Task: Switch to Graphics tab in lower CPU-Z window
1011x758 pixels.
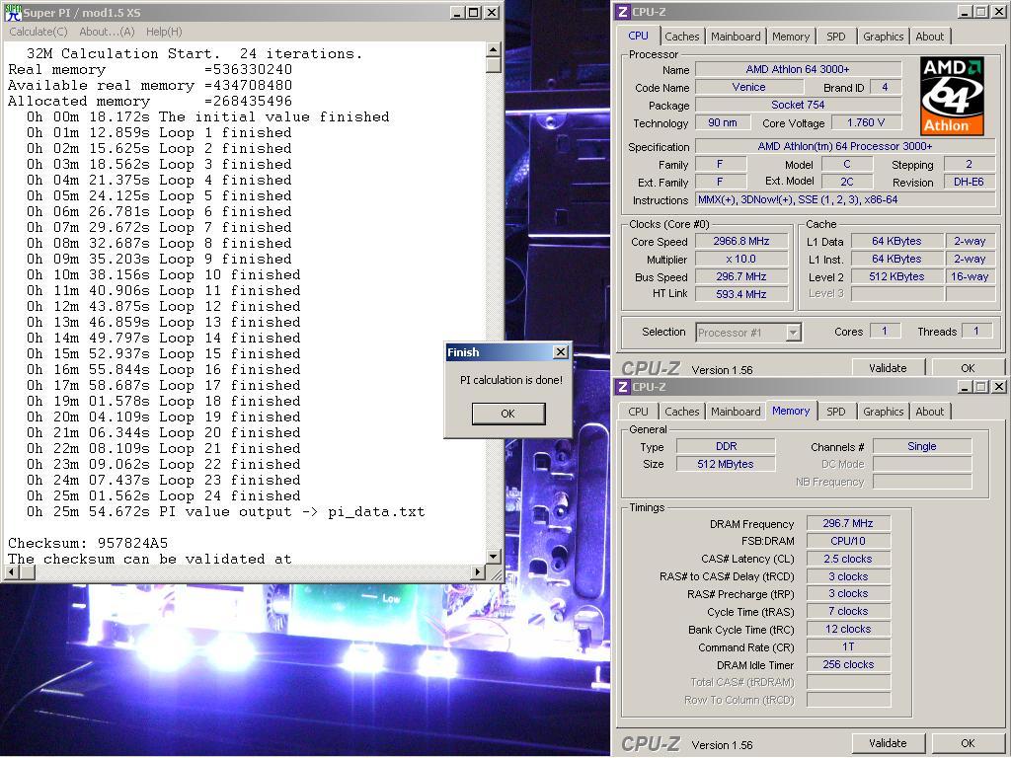Action: (x=884, y=412)
